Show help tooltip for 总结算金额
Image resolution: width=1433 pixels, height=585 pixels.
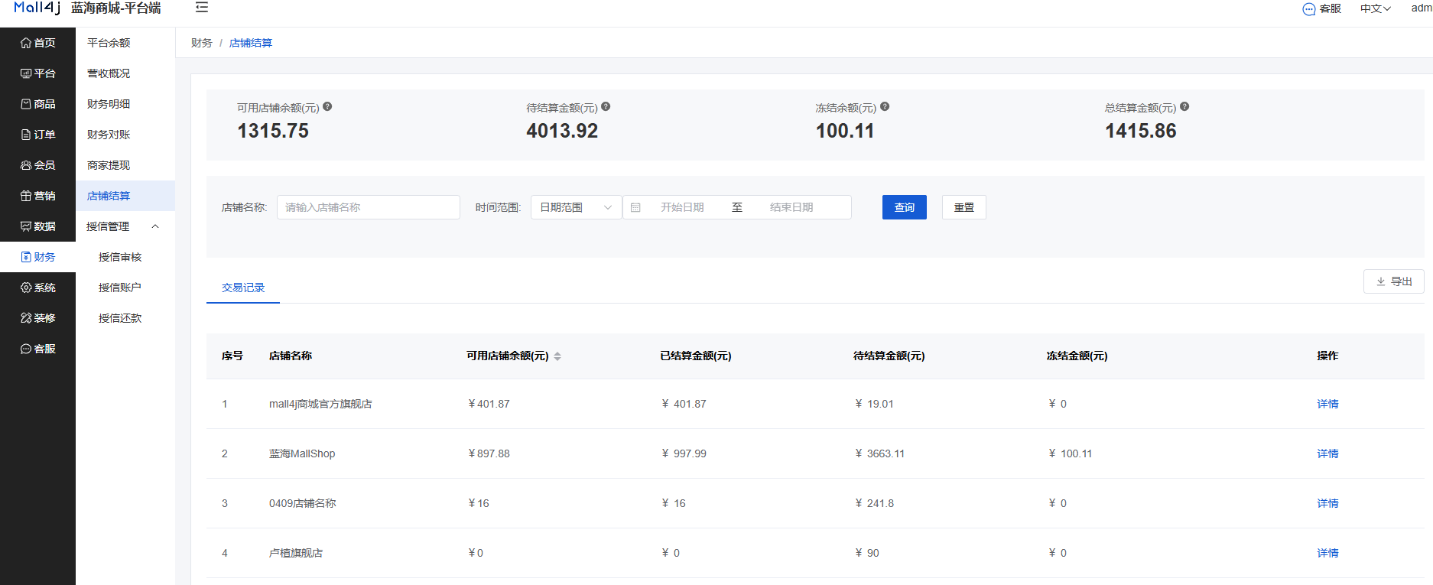(x=1184, y=107)
